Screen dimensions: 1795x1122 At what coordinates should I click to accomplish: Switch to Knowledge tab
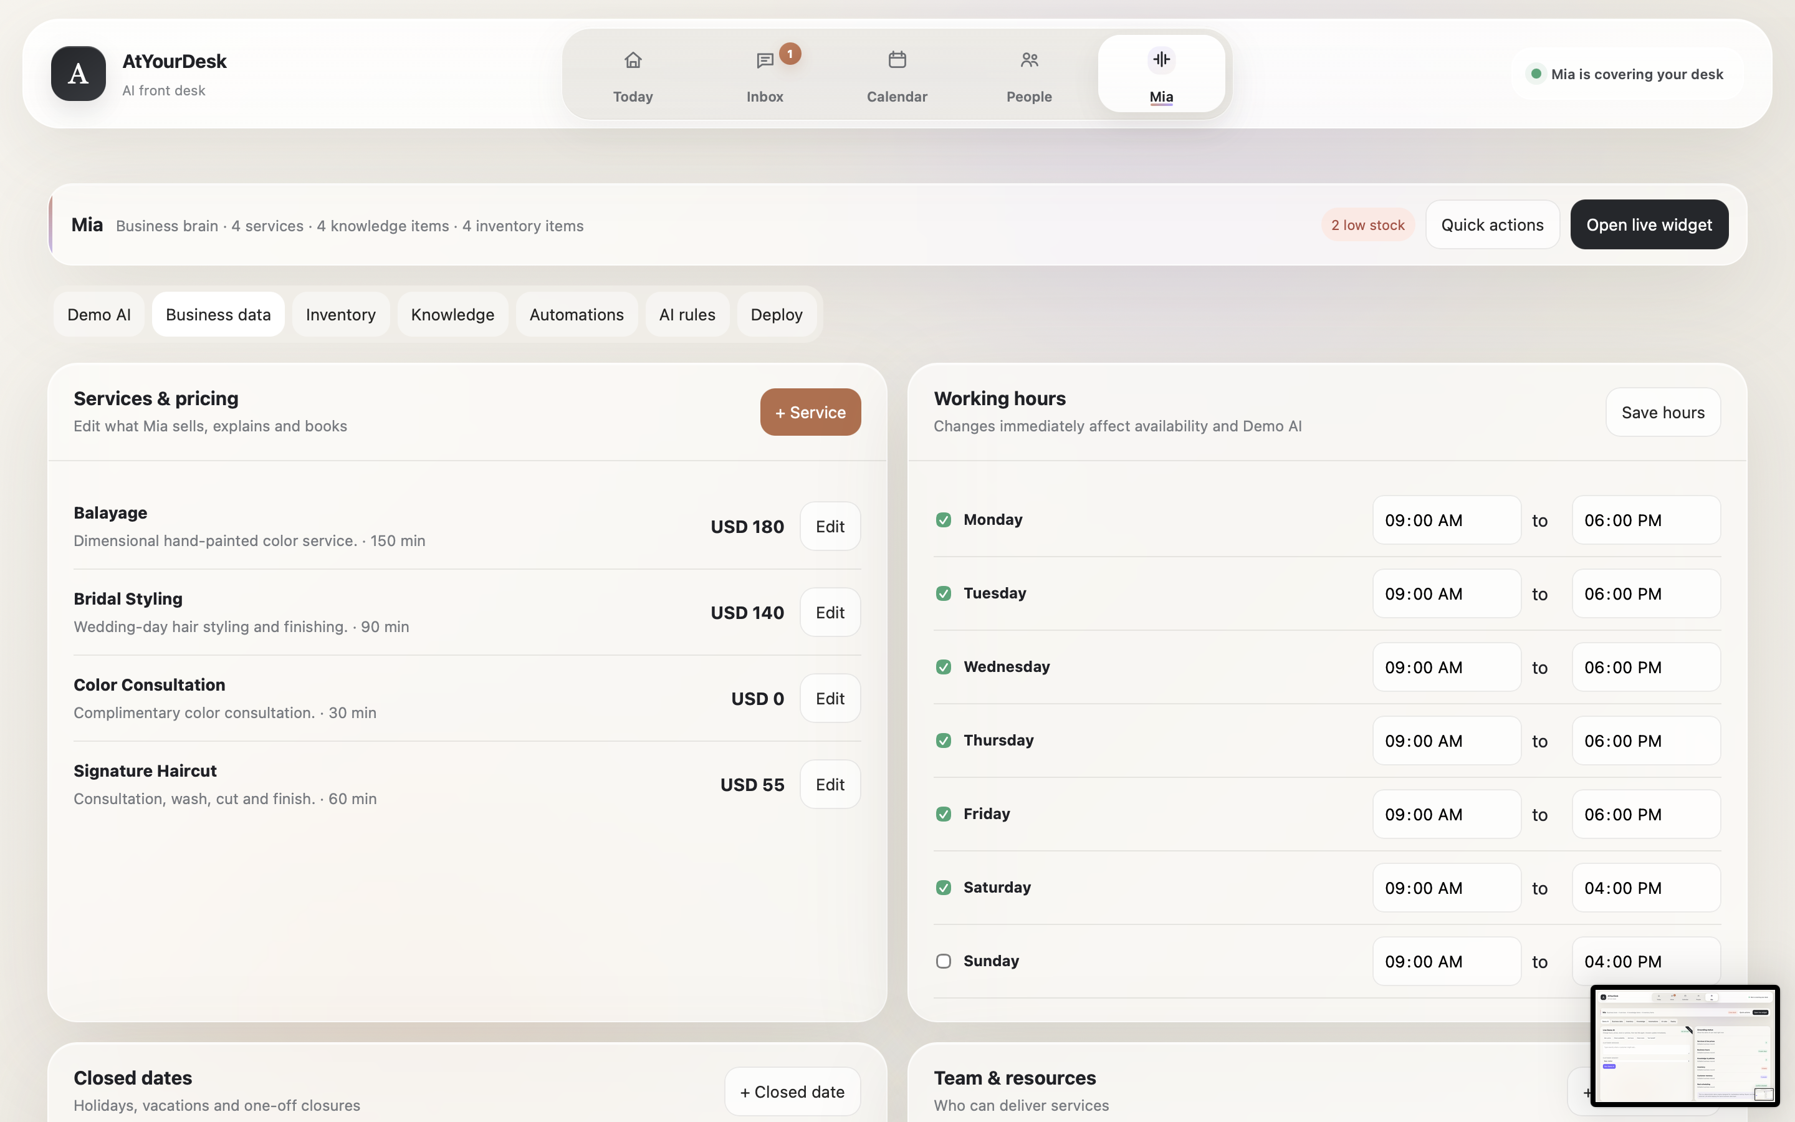coord(452,314)
